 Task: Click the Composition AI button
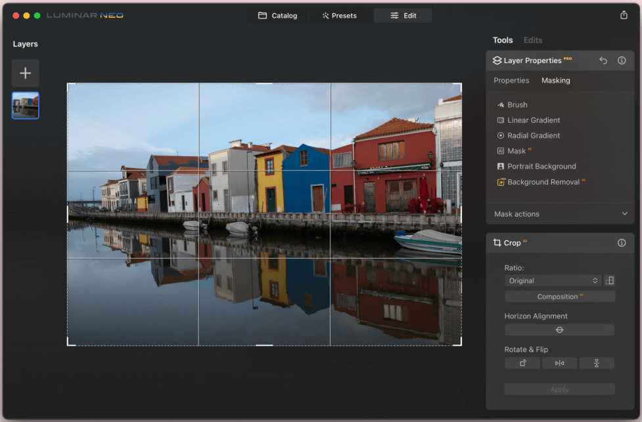[x=559, y=297]
